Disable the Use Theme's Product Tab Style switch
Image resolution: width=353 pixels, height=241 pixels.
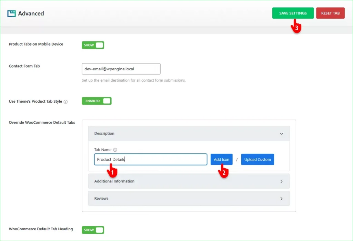coord(97,101)
